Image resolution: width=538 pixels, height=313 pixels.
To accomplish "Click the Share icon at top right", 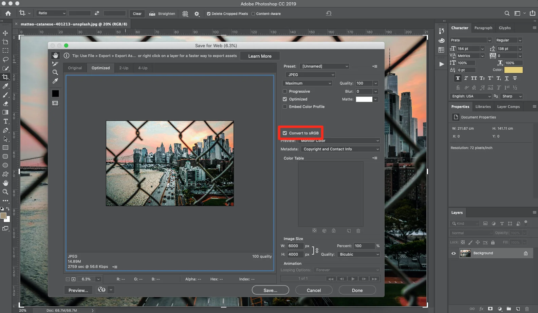I will (x=533, y=13).
